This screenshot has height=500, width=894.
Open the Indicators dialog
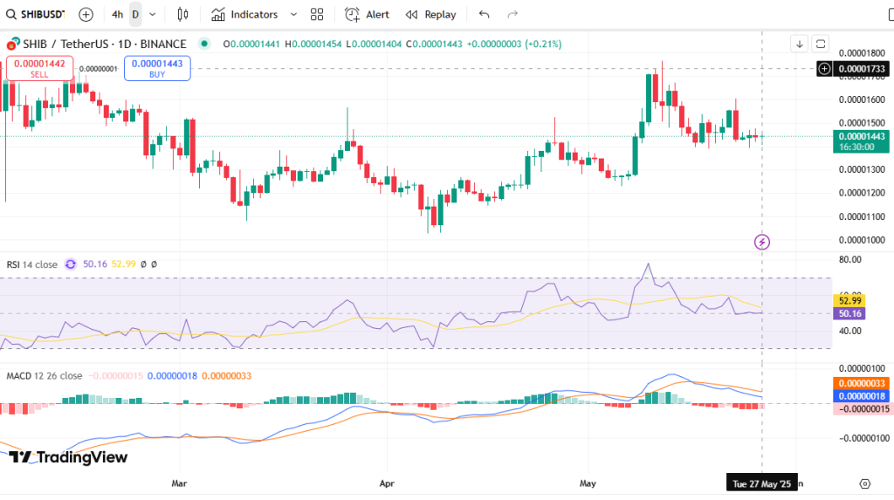(244, 14)
